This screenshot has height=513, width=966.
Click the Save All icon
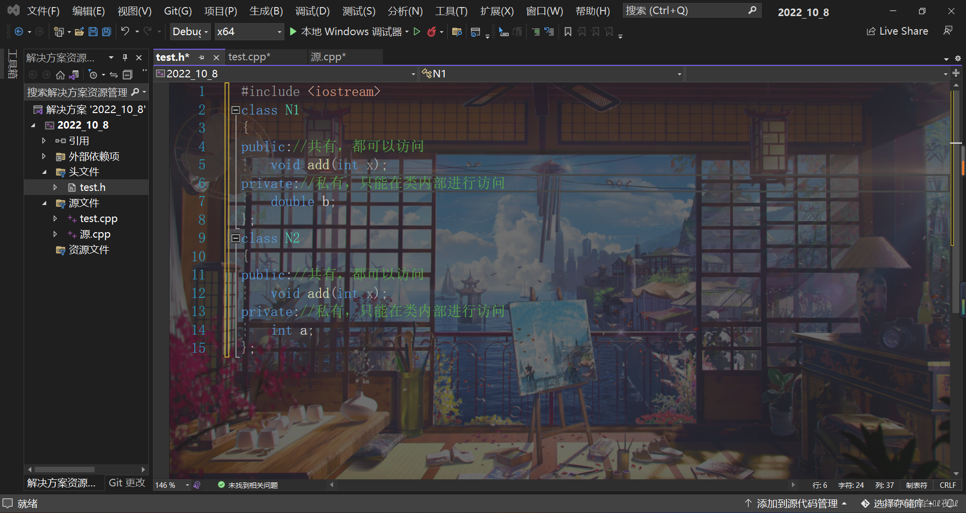point(107,32)
